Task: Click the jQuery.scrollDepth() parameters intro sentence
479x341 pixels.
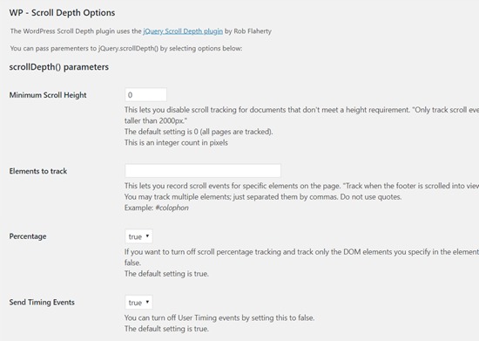Action: (x=126, y=48)
